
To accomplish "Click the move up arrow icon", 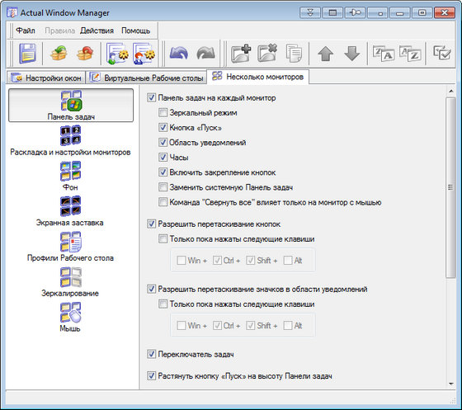I will point(326,54).
